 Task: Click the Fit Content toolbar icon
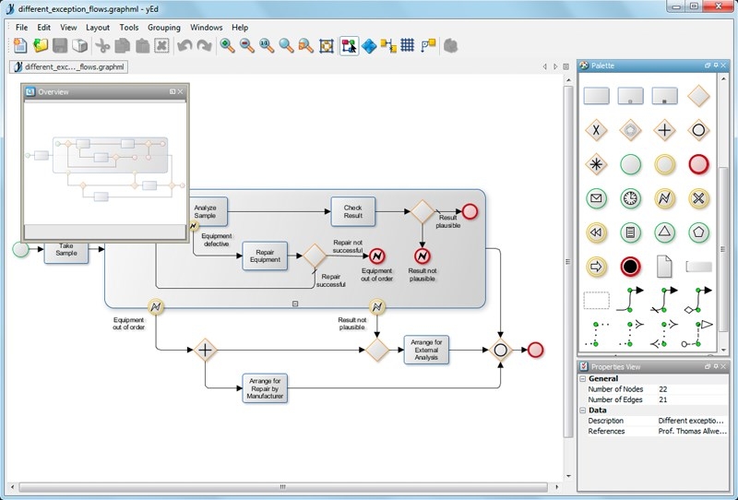click(326, 45)
